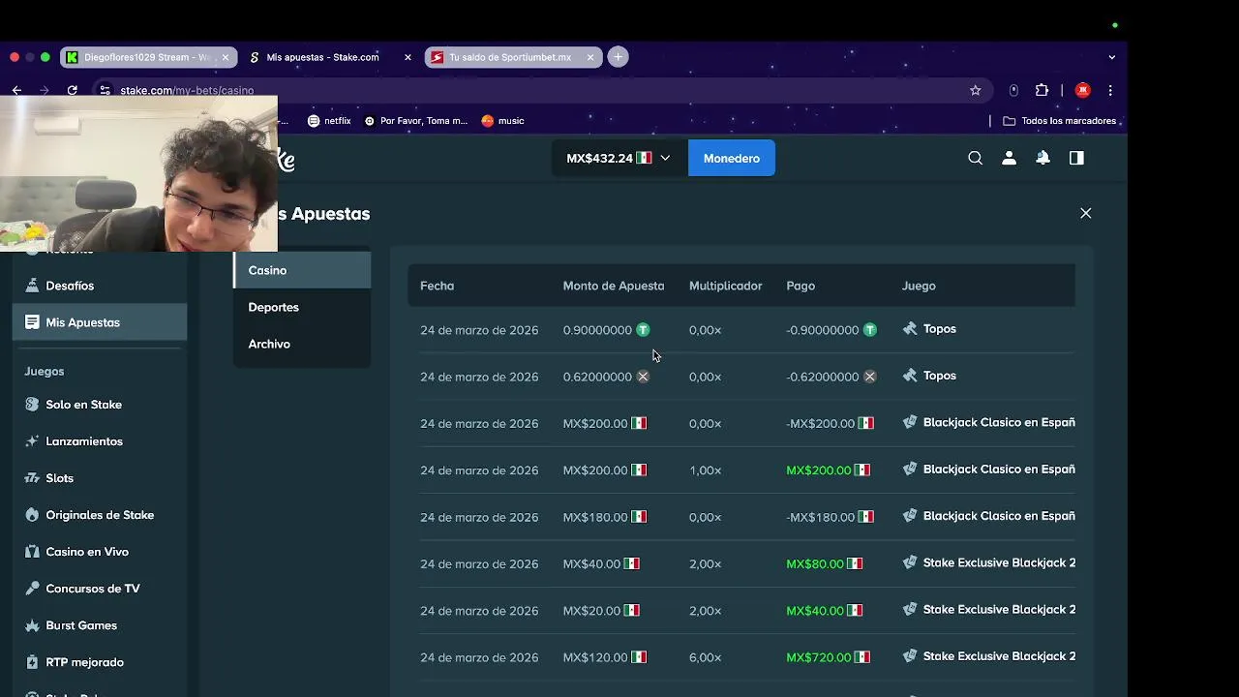Image resolution: width=1239 pixels, height=697 pixels.
Task: Click the currency icon beside 0.62000000 bet amount
Action: pos(643,377)
